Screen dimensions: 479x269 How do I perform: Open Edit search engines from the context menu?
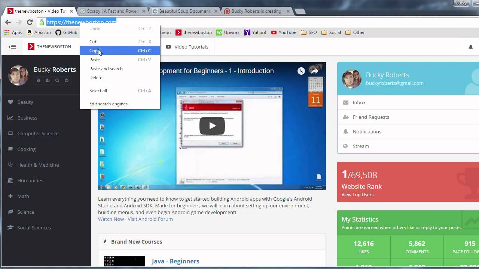pyautogui.click(x=120, y=104)
